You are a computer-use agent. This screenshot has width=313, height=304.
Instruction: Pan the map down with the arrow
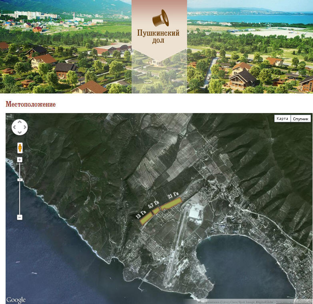20,133
